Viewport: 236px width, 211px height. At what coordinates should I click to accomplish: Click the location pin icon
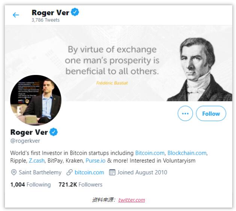coord(14,172)
